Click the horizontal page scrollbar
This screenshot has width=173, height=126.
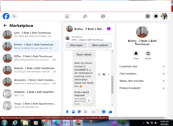(137, 118)
